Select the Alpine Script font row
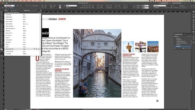The height and width of the screenshot is (110, 195). 23,49
